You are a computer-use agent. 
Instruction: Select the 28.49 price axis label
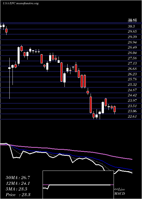coord(132,47)
